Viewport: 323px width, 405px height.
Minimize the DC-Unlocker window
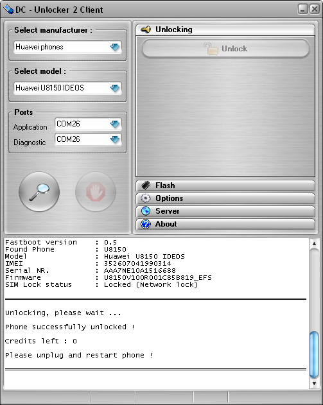click(x=303, y=9)
